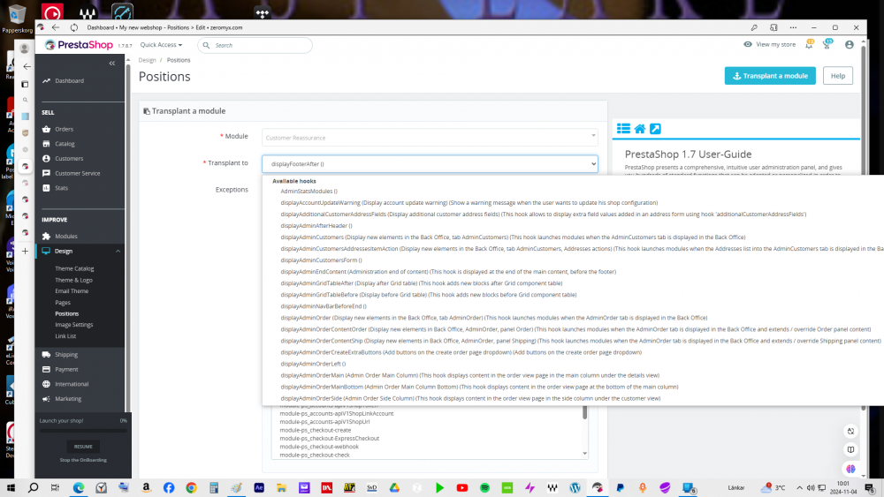Image resolution: width=884 pixels, height=497 pixels.
Task: Select hook displayAdminNavBarBeforeEnd ()
Action: (323, 306)
